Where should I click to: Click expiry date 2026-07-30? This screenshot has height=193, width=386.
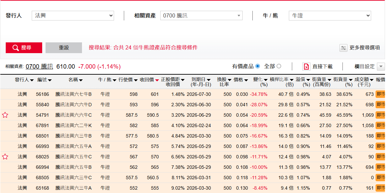(199, 94)
